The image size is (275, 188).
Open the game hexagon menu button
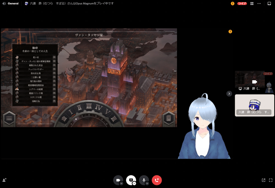point(9,118)
